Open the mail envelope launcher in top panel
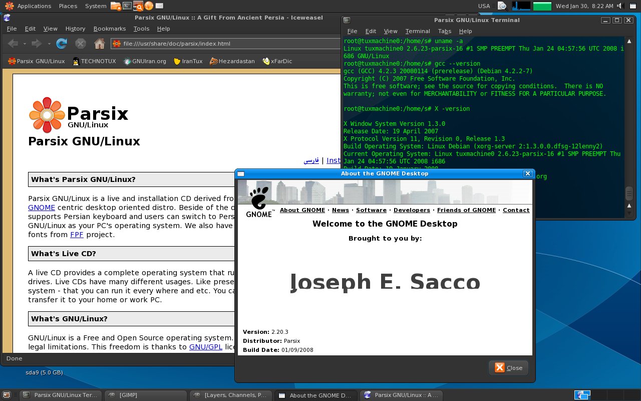 159,6
